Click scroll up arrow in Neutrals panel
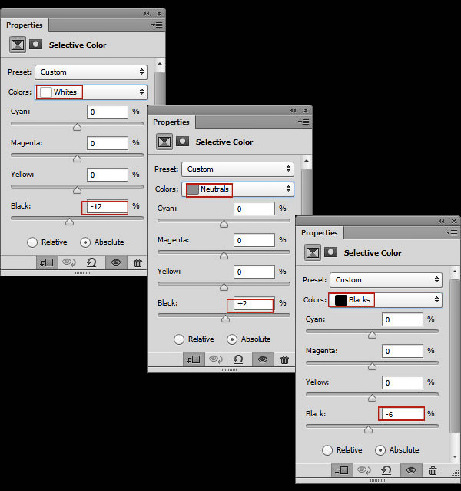The width and height of the screenshot is (461, 491). point(307,161)
